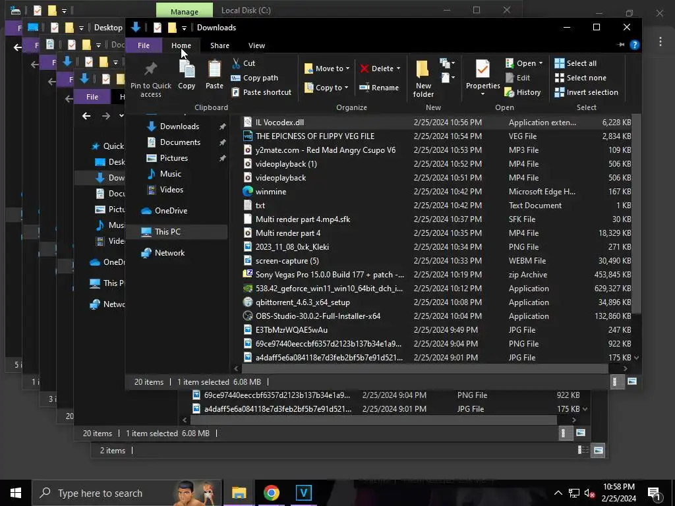Click the Cut scissors command
675x506 pixels.
[244, 63]
